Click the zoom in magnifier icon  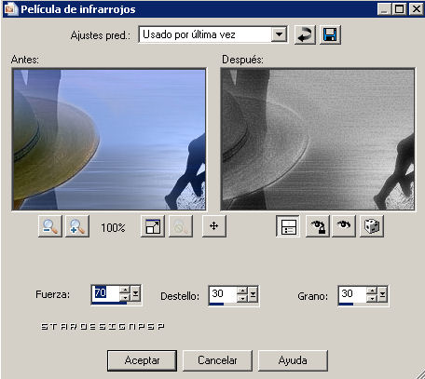[x=77, y=226]
